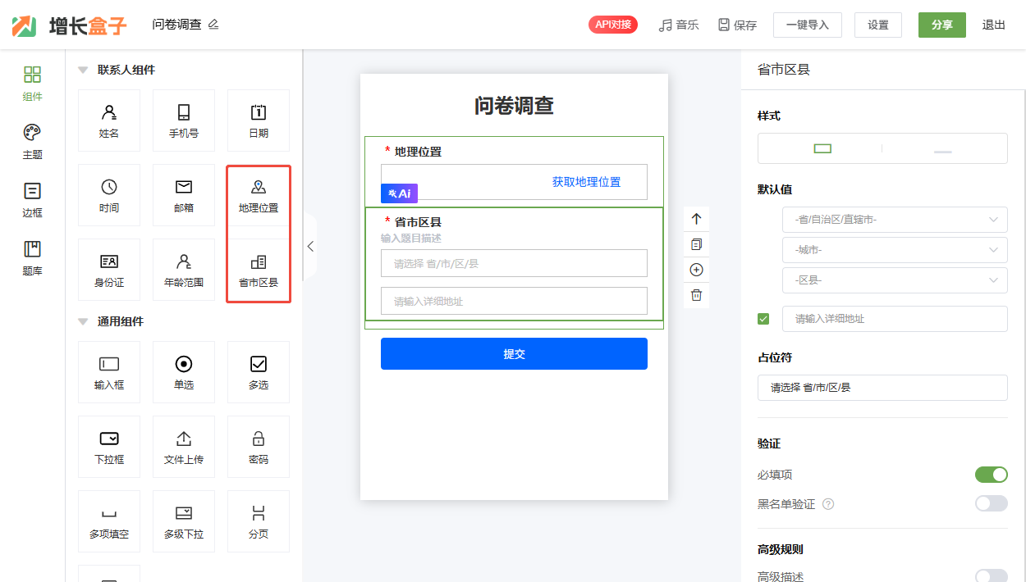Add the 输入框 input box component

pos(109,372)
